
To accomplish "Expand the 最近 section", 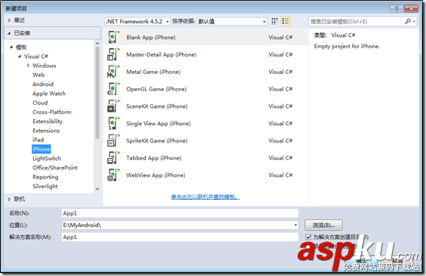I will tap(10, 20).
